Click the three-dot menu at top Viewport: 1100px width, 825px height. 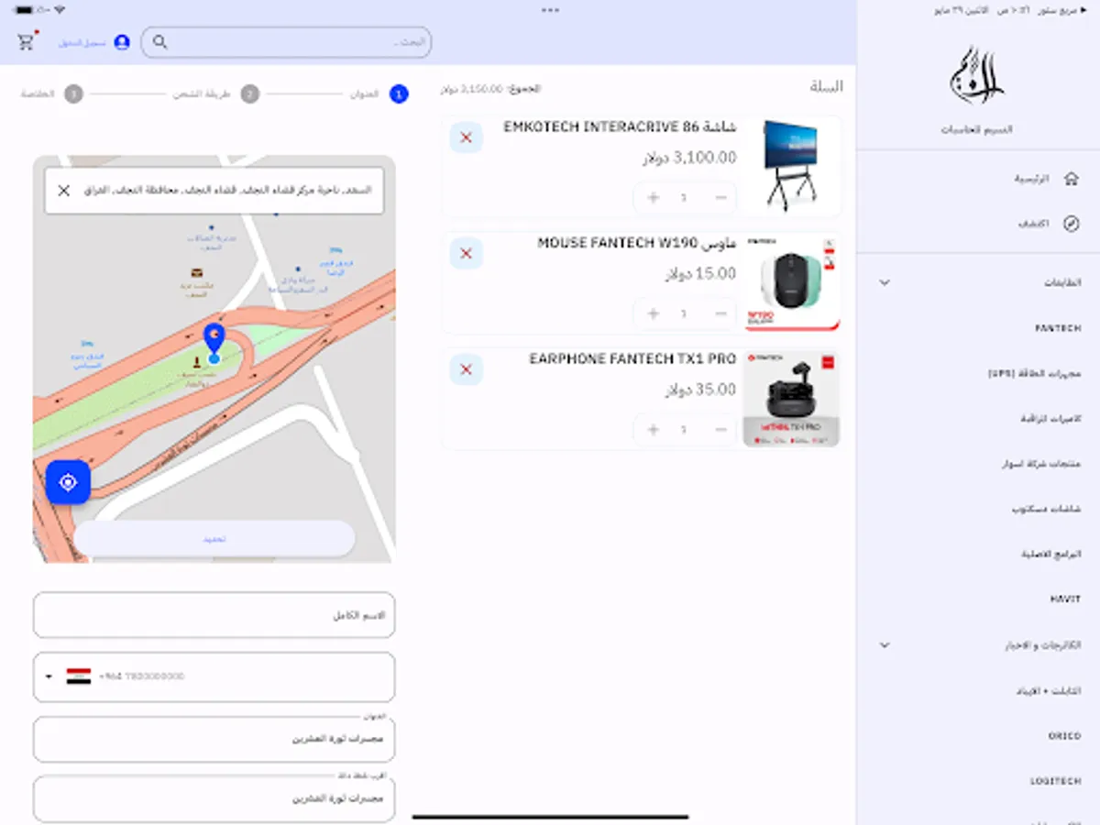(550, 10)
